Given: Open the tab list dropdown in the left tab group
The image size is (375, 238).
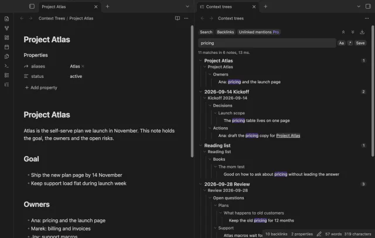Looking at the screenshot, I should tap(187, 6).
